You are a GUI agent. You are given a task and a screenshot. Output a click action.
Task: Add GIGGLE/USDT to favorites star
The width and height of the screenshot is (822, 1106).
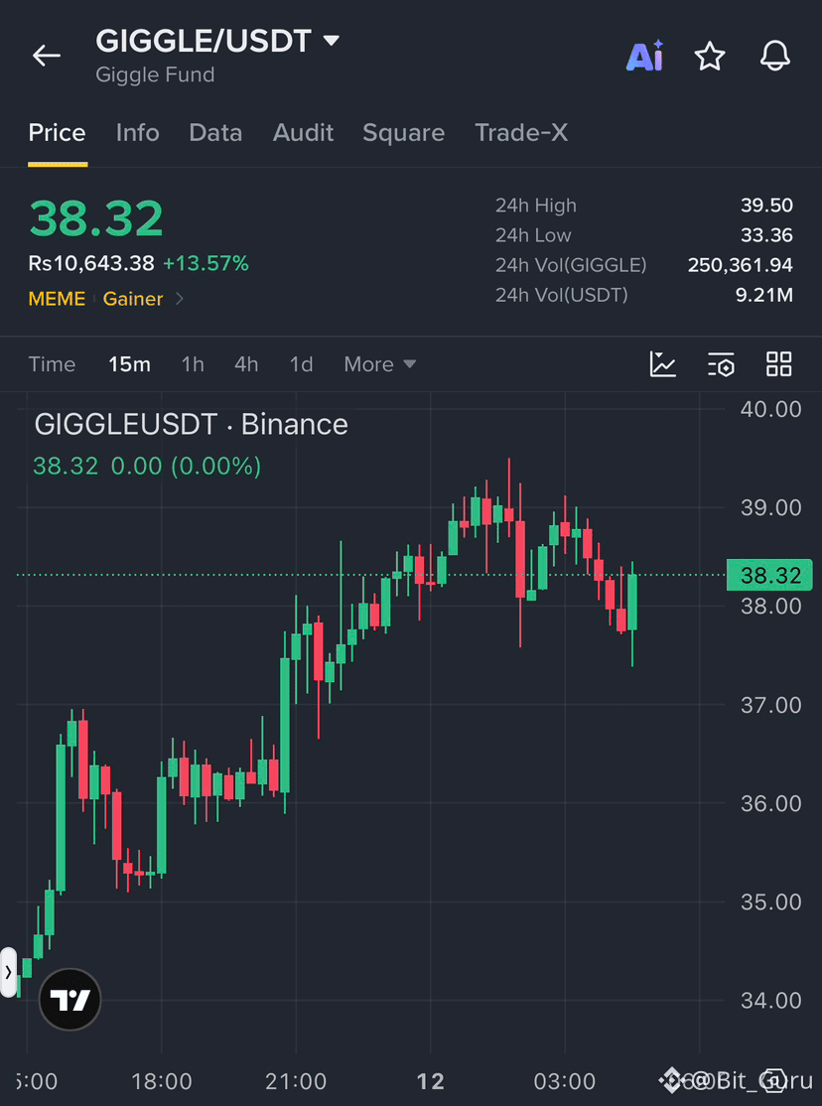(x=710, y=56)
